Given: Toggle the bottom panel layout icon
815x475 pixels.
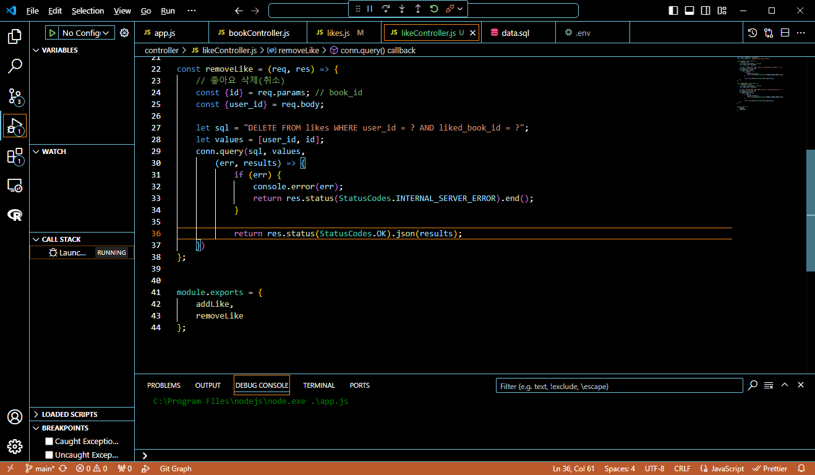Looking at the screenshot, I should (x=690, y=11).
